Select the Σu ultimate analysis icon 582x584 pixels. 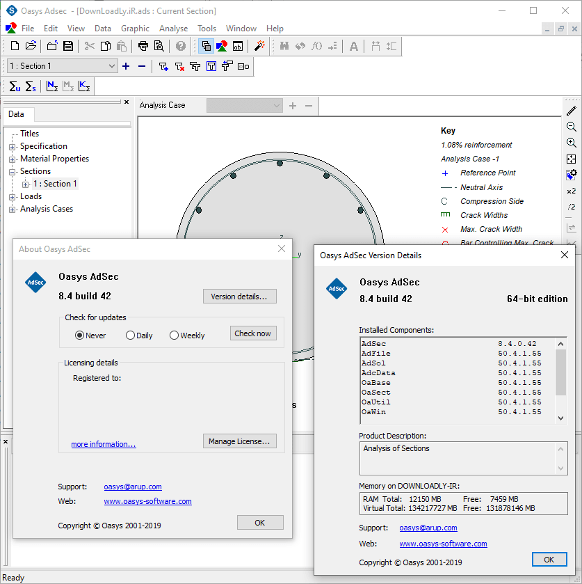(14, 86)
